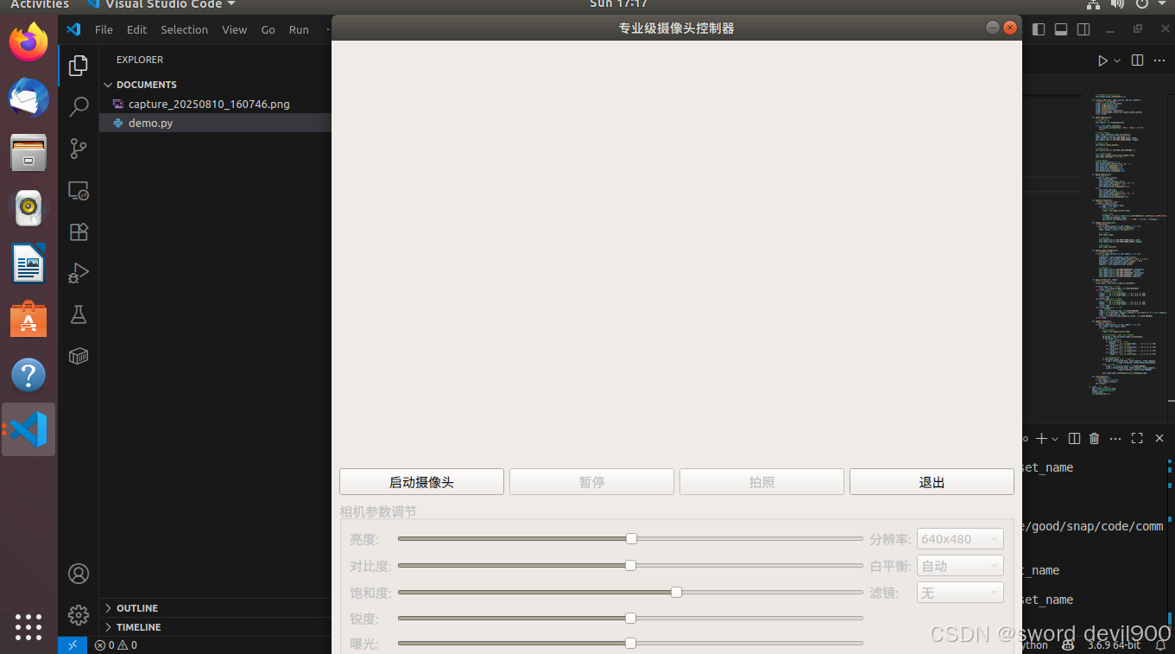Open notifications bell in status bar
This screenshot has width=1175, height=654.
click(x=1160, y=644)
